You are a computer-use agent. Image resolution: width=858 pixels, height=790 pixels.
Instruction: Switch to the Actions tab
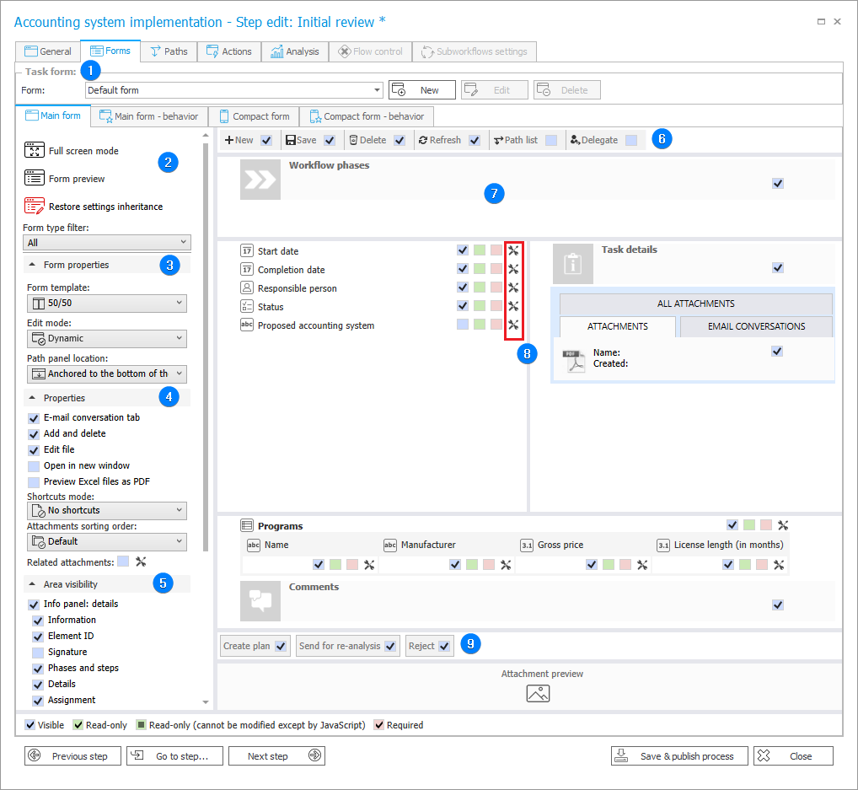pos(228,51)
